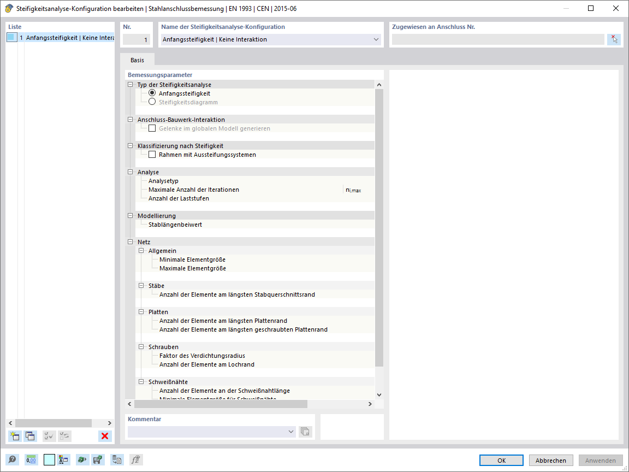Collapse Klassifizierung nach Steifigkeit section

(130, 146)
